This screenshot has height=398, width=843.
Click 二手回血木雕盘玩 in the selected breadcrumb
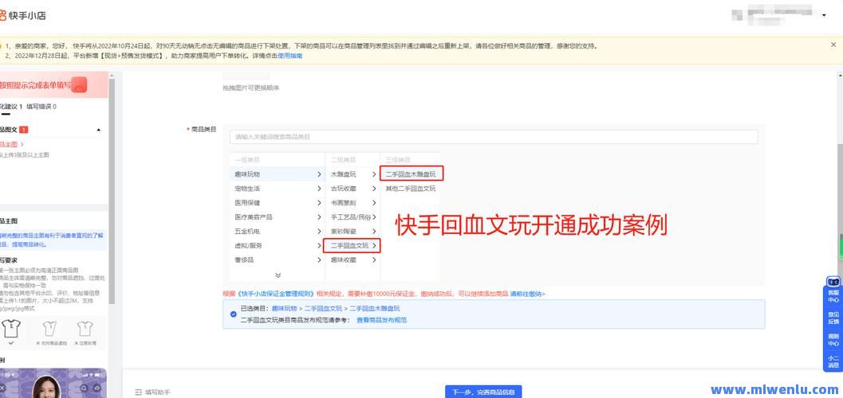pyautogui.click(x=375, y=308)
